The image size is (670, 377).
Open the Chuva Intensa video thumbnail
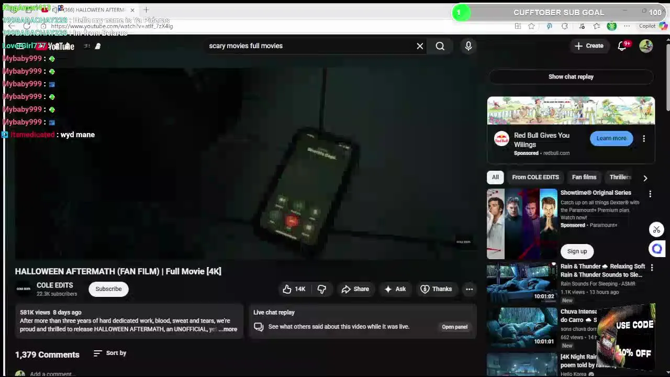(522, 326)
